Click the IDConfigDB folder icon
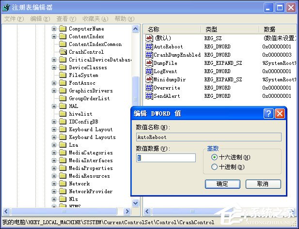Image resolution: width=299 pixels, height=229 pixels. pos(63,122)
